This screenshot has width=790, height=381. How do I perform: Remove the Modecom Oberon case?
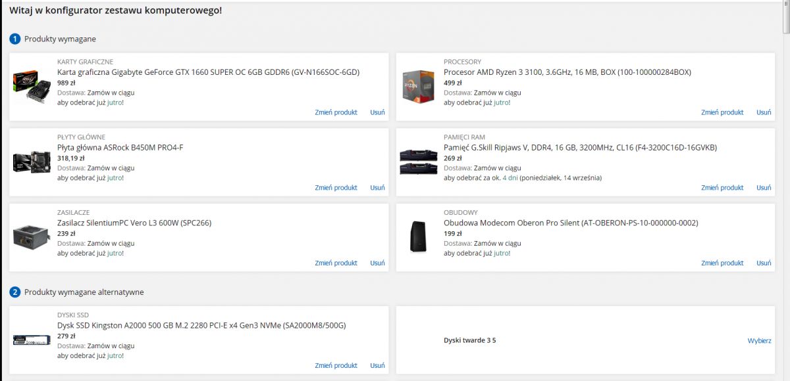click(x=764, y=263)
